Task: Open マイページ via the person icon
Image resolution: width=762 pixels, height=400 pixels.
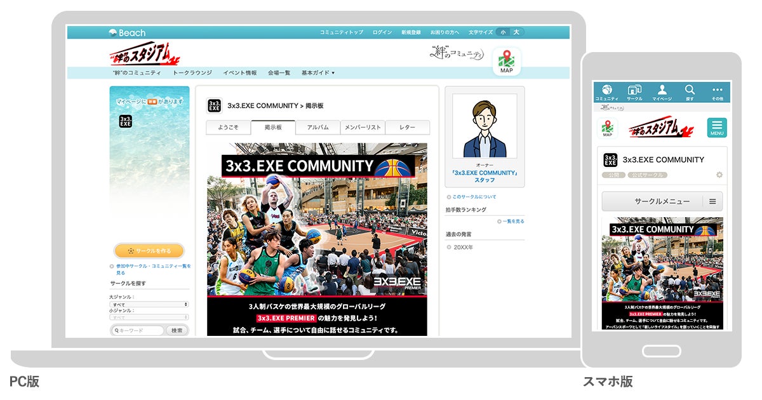Action: pyautogui.click(x=662, y=90)
